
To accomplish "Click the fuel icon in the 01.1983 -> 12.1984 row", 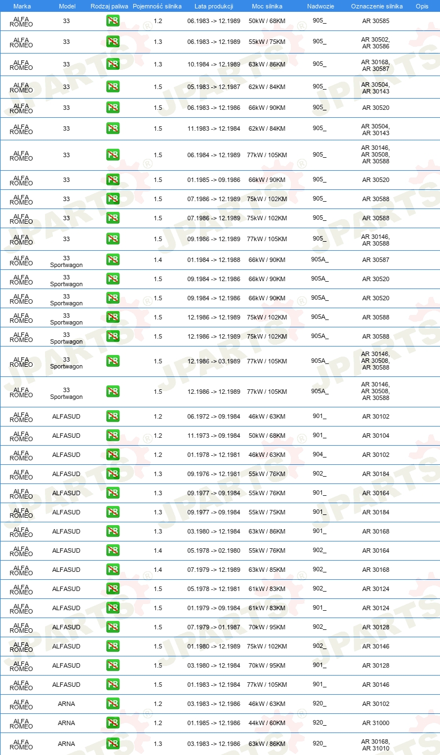I will [113, 685].
